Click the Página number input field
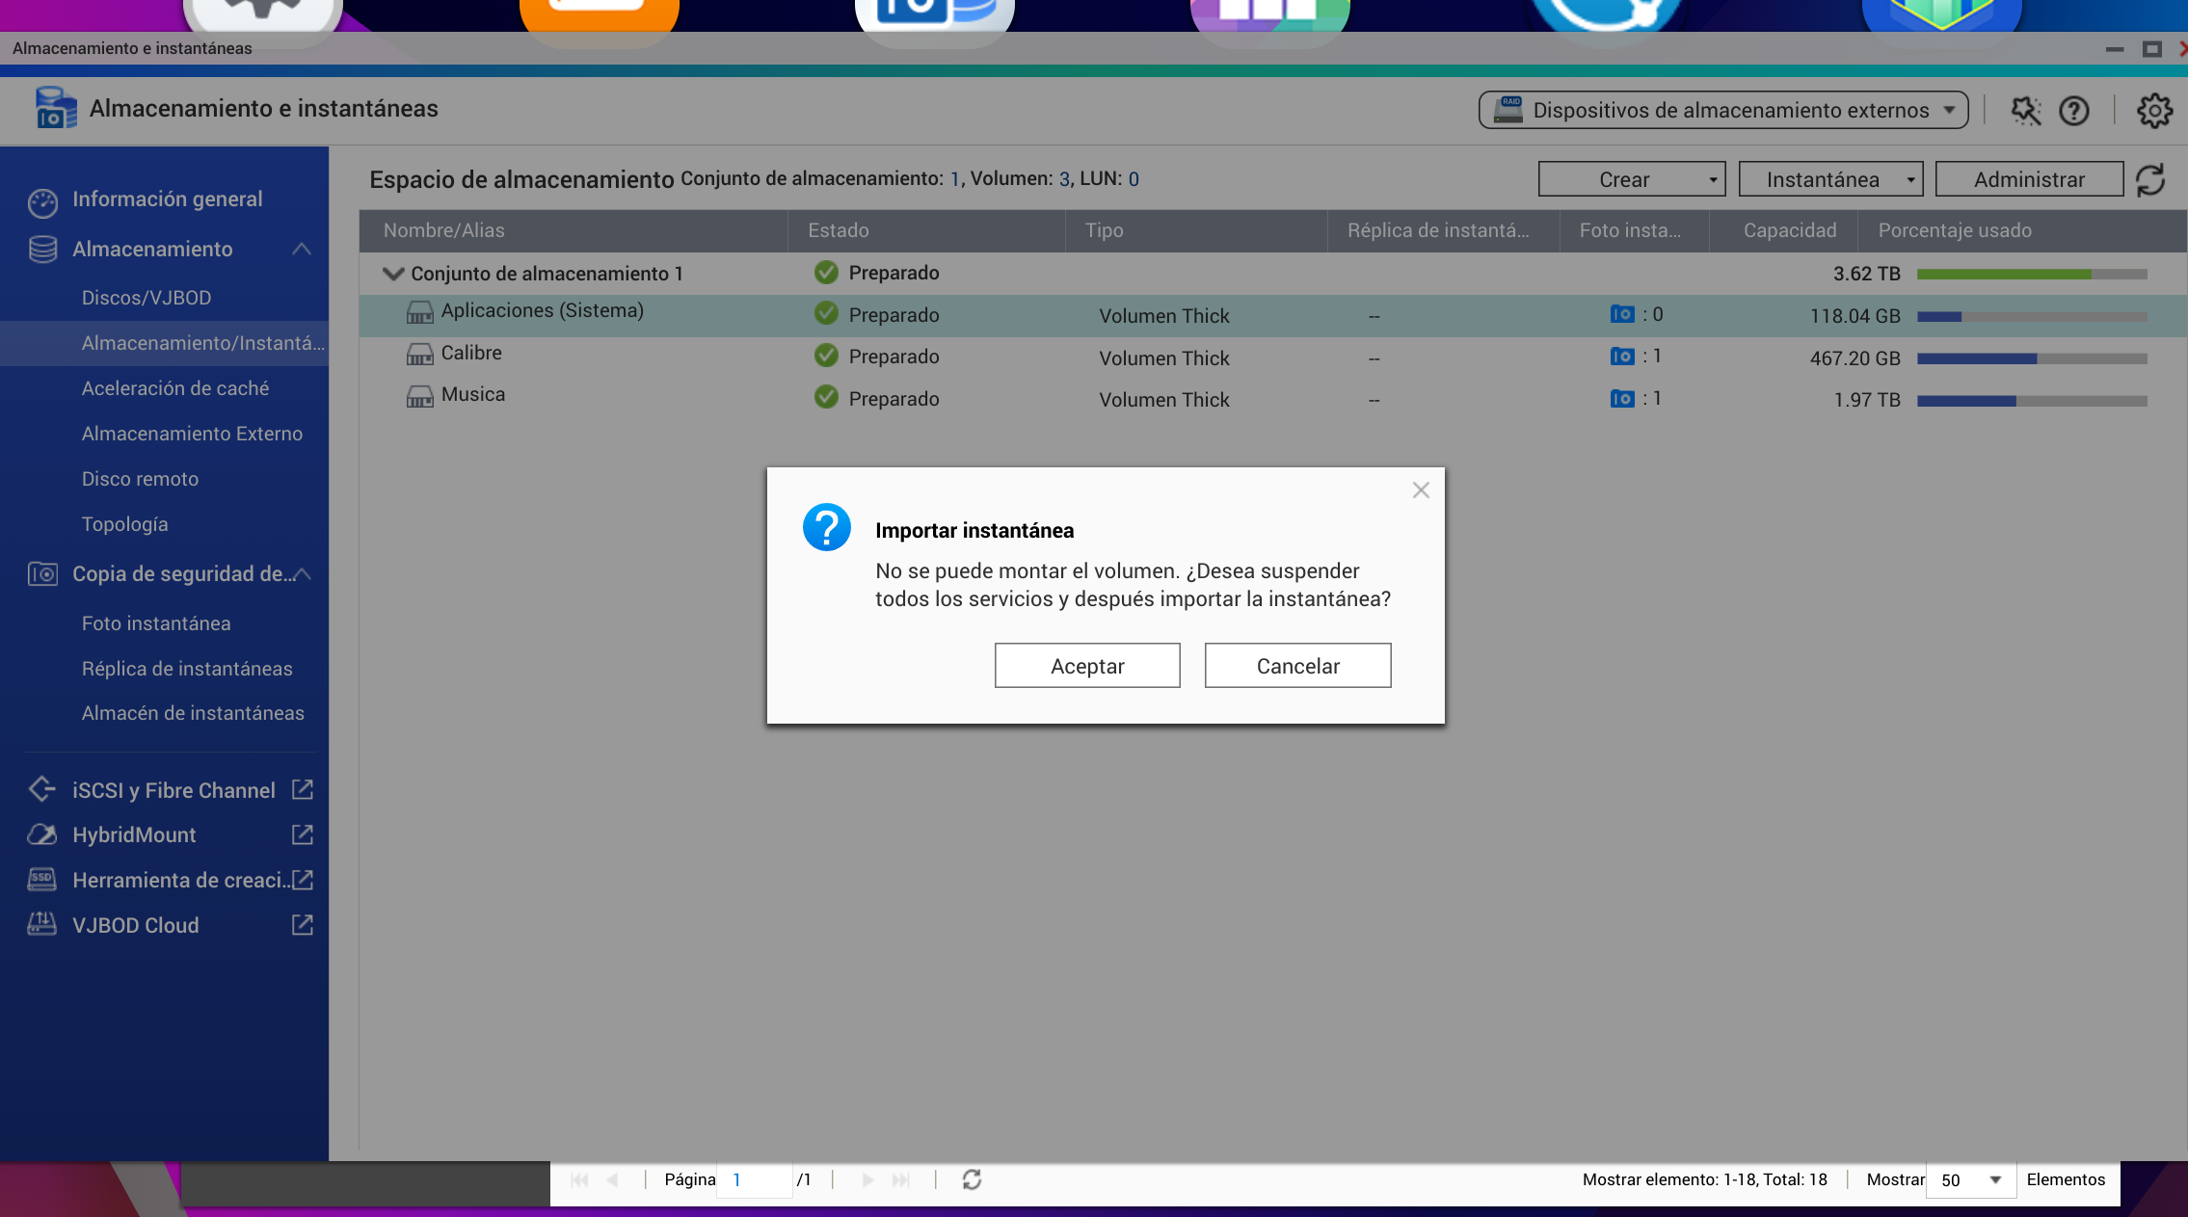The image size is (2188, 1217). 755,1179
